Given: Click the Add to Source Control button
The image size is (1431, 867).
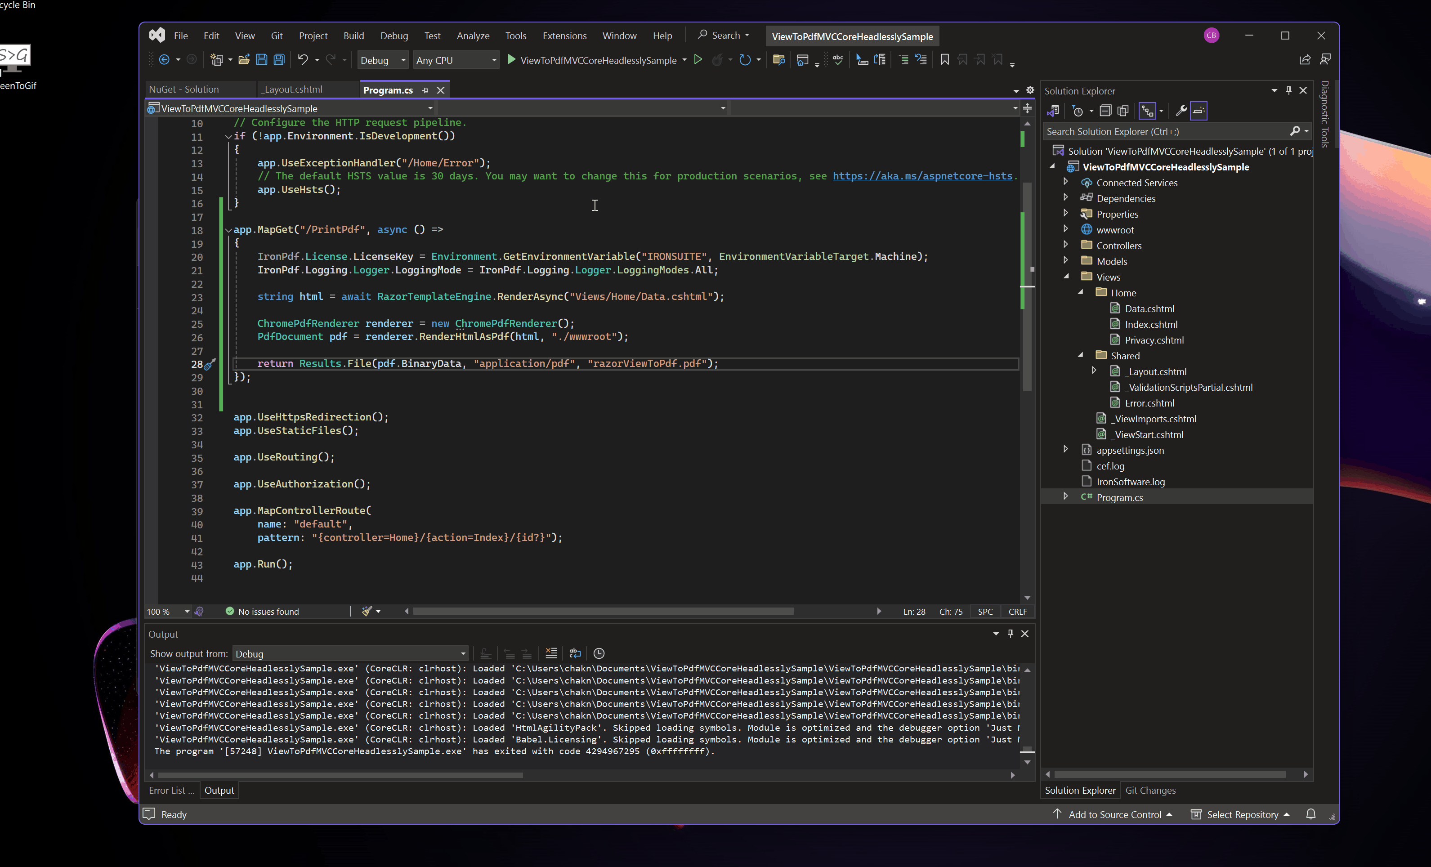Looking at the screenshot, I should [1114, 814].
